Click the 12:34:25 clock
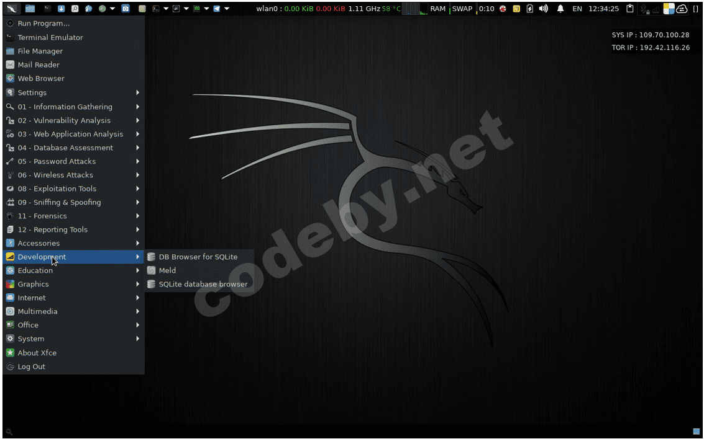This screenshot has height=439, width=704. [604, 9]
